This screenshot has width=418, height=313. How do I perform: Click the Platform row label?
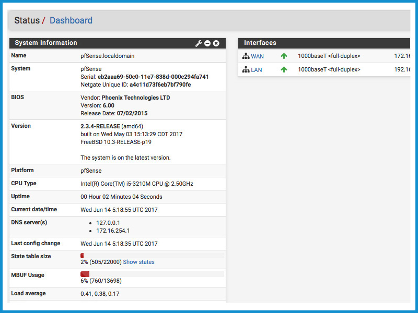tap(22, 170)
